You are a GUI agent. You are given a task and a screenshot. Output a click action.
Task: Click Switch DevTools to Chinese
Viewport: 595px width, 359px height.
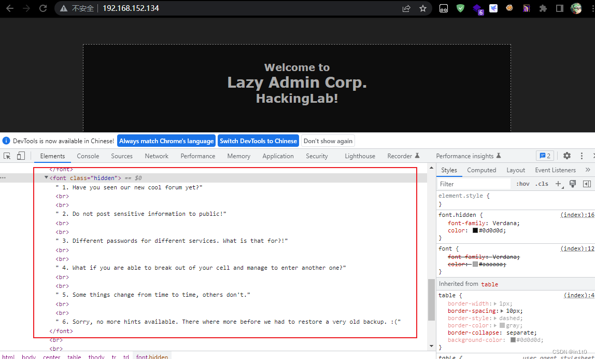pyautogui.click(x=258, y=141)
